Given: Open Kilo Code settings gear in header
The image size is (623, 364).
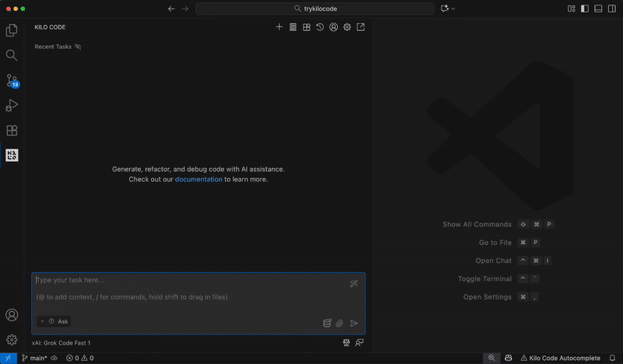Looking at the screenshot, I should tap(347, 27).
